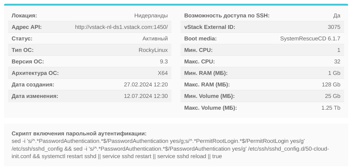Click the Активный status value
Image resolution: width=353 pixels, height=168 pixels.
point(155,39)
